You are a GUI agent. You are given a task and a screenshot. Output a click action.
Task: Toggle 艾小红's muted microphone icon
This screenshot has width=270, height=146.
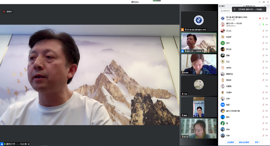pyautogui.click(x=263, y=31)
